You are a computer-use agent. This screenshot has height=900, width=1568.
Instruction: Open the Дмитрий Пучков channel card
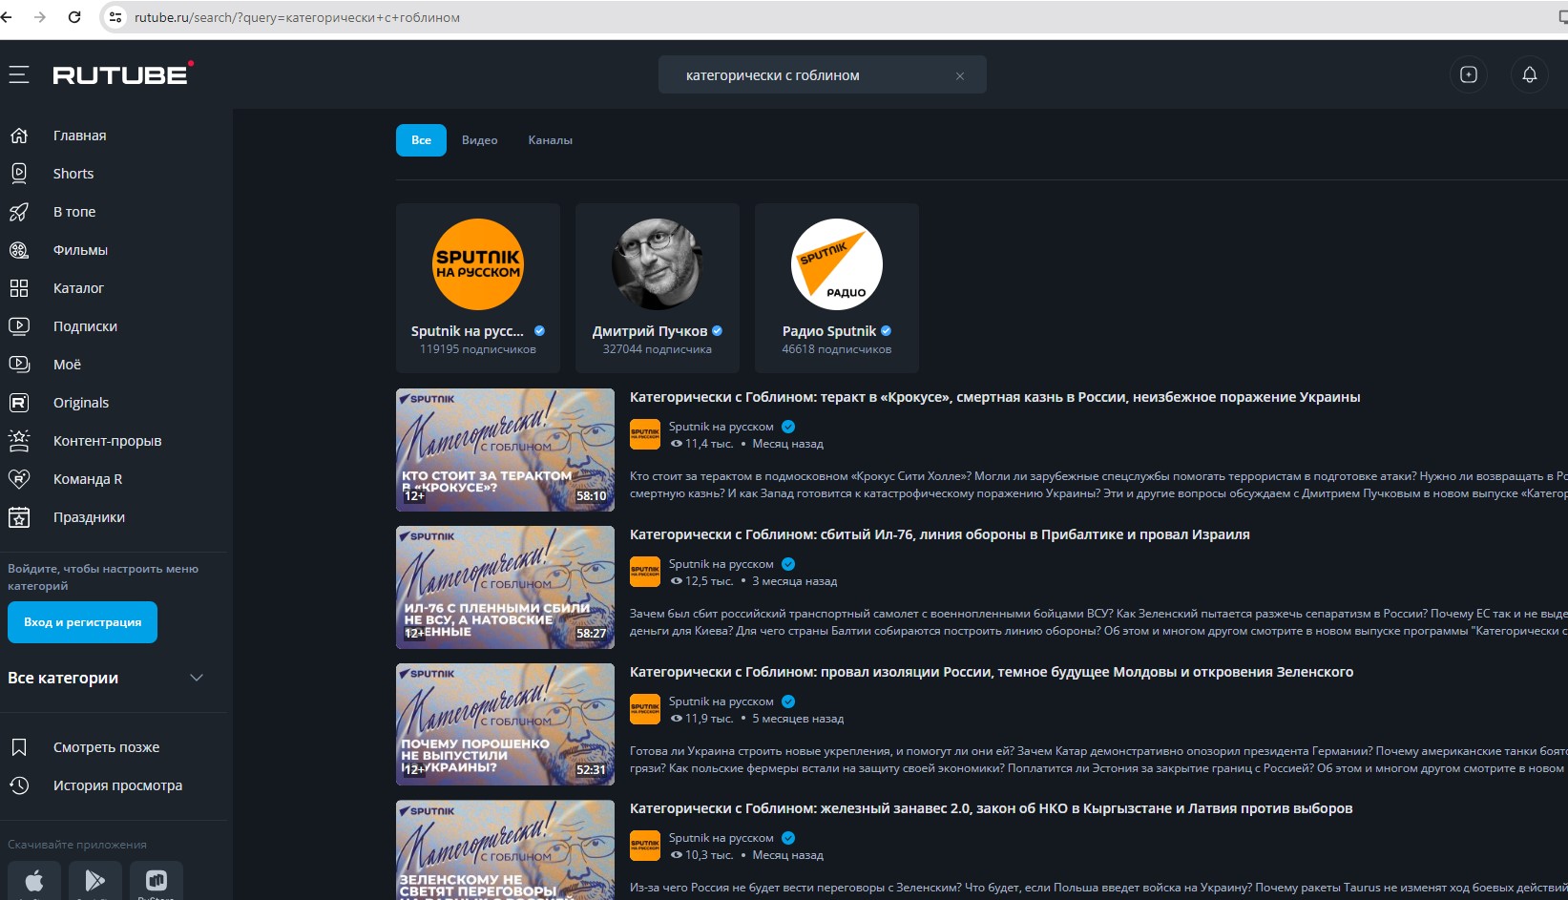658,287
